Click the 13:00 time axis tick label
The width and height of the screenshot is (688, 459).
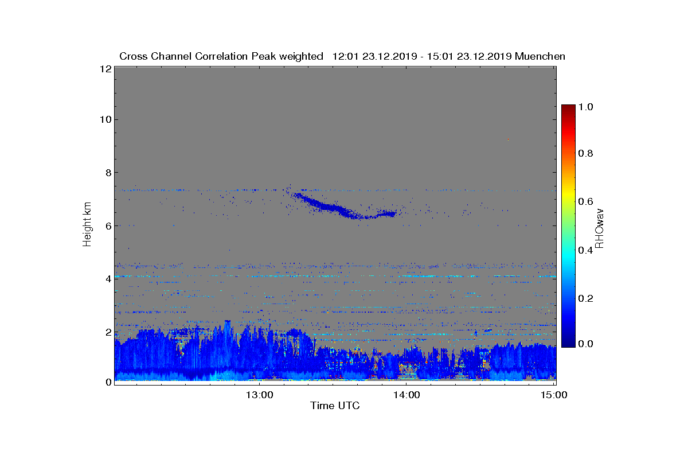click(x=261, y=395)
